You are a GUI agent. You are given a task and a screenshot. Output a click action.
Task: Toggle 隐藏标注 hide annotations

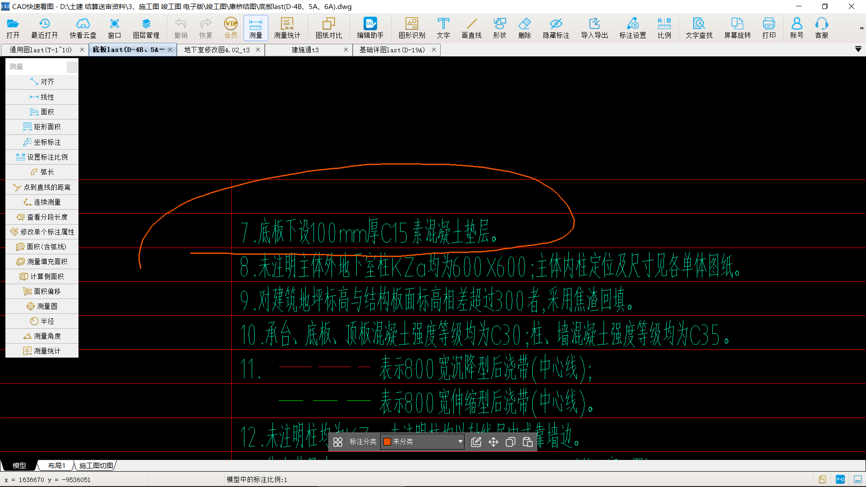coord(556,28)
